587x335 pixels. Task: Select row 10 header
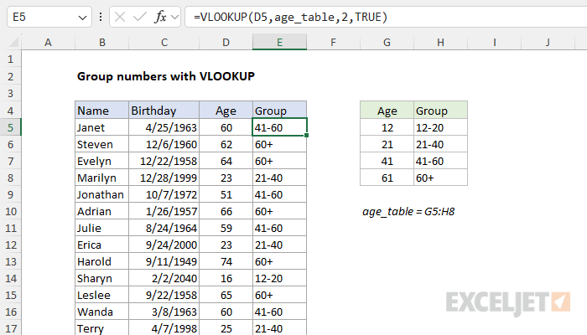tap(10, 211)
